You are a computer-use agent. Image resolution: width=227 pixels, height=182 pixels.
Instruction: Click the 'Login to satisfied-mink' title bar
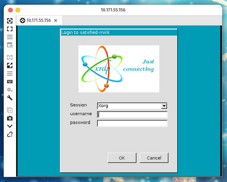pyautogui.click(x=119, y=32)
